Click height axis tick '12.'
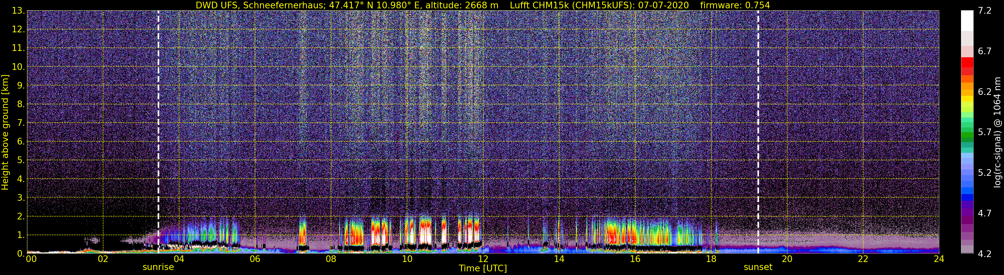Viewport: 1004px width, 275px height. (18, 29)
